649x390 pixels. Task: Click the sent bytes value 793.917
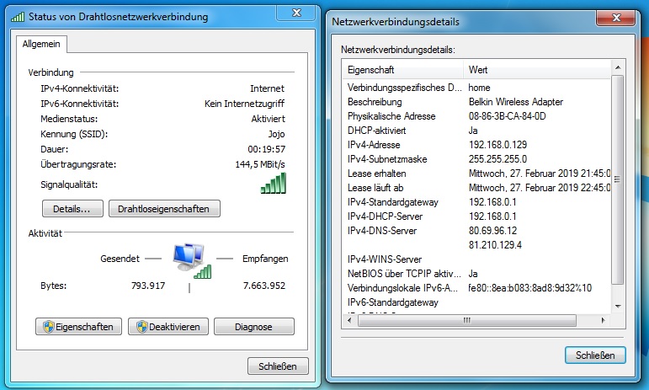click(148, 286)
